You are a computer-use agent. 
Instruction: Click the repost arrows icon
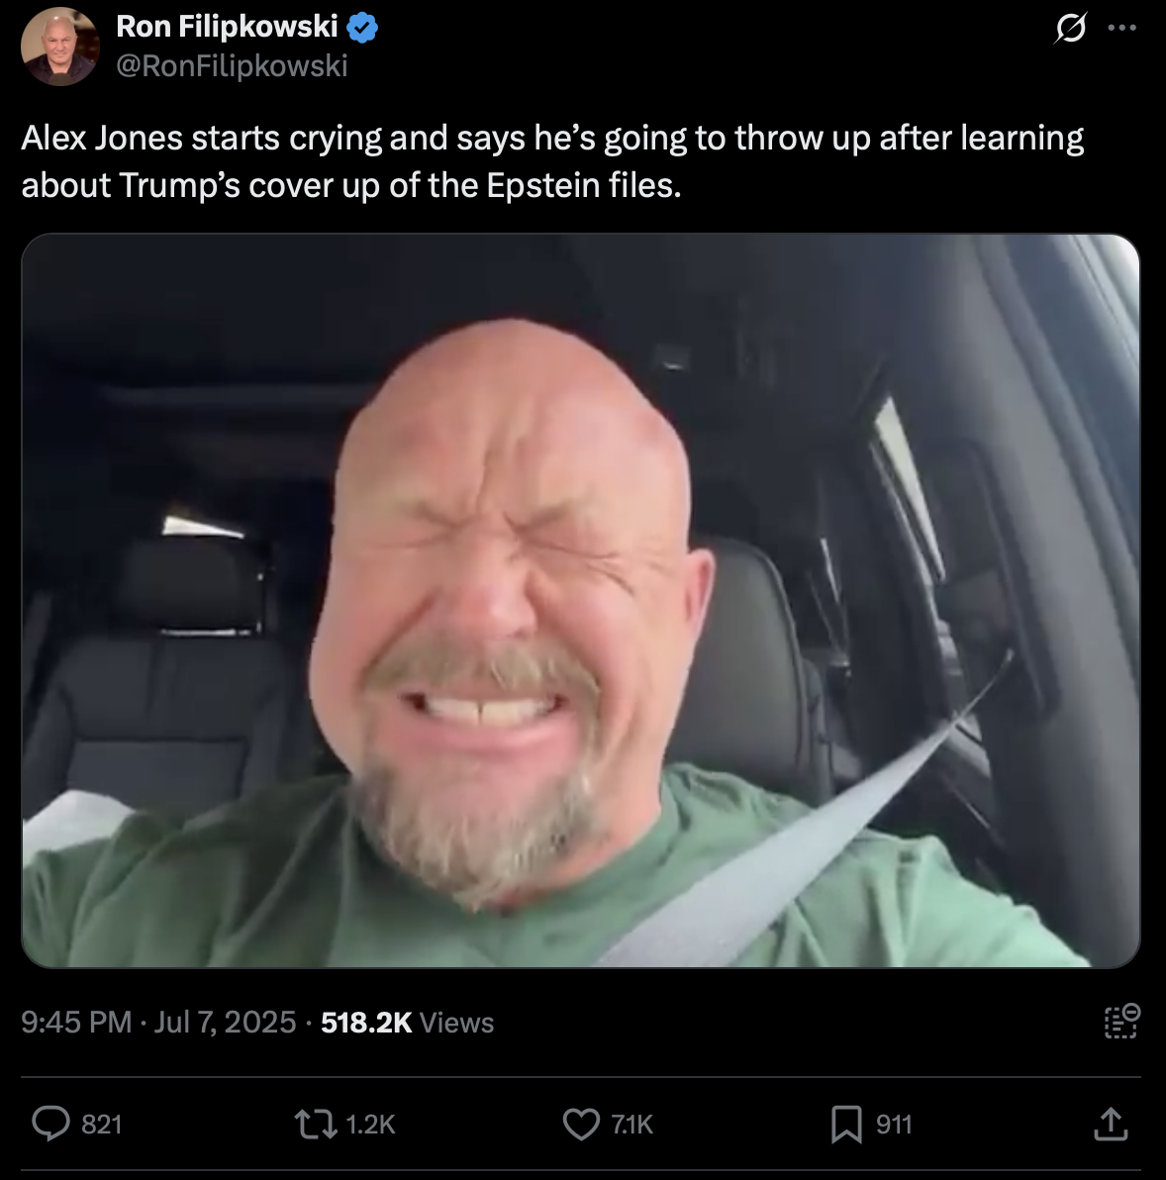click(x=316, y=1124)
